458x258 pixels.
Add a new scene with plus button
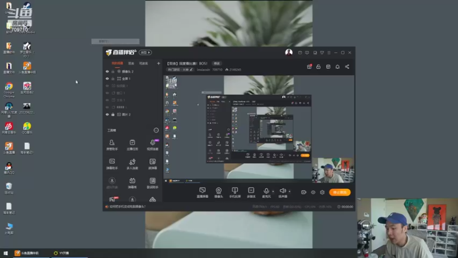[x=159, y=63]
